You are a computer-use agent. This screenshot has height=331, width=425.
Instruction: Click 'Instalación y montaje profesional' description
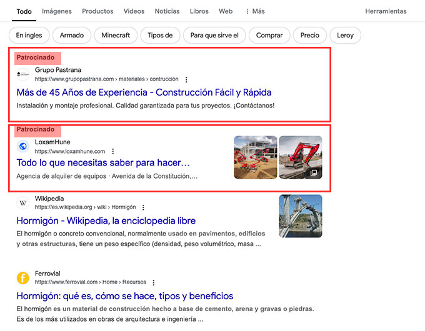click(145, 106)
